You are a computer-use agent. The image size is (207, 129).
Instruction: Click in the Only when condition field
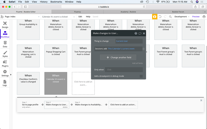pyautogui.click(x=124, y=69)
